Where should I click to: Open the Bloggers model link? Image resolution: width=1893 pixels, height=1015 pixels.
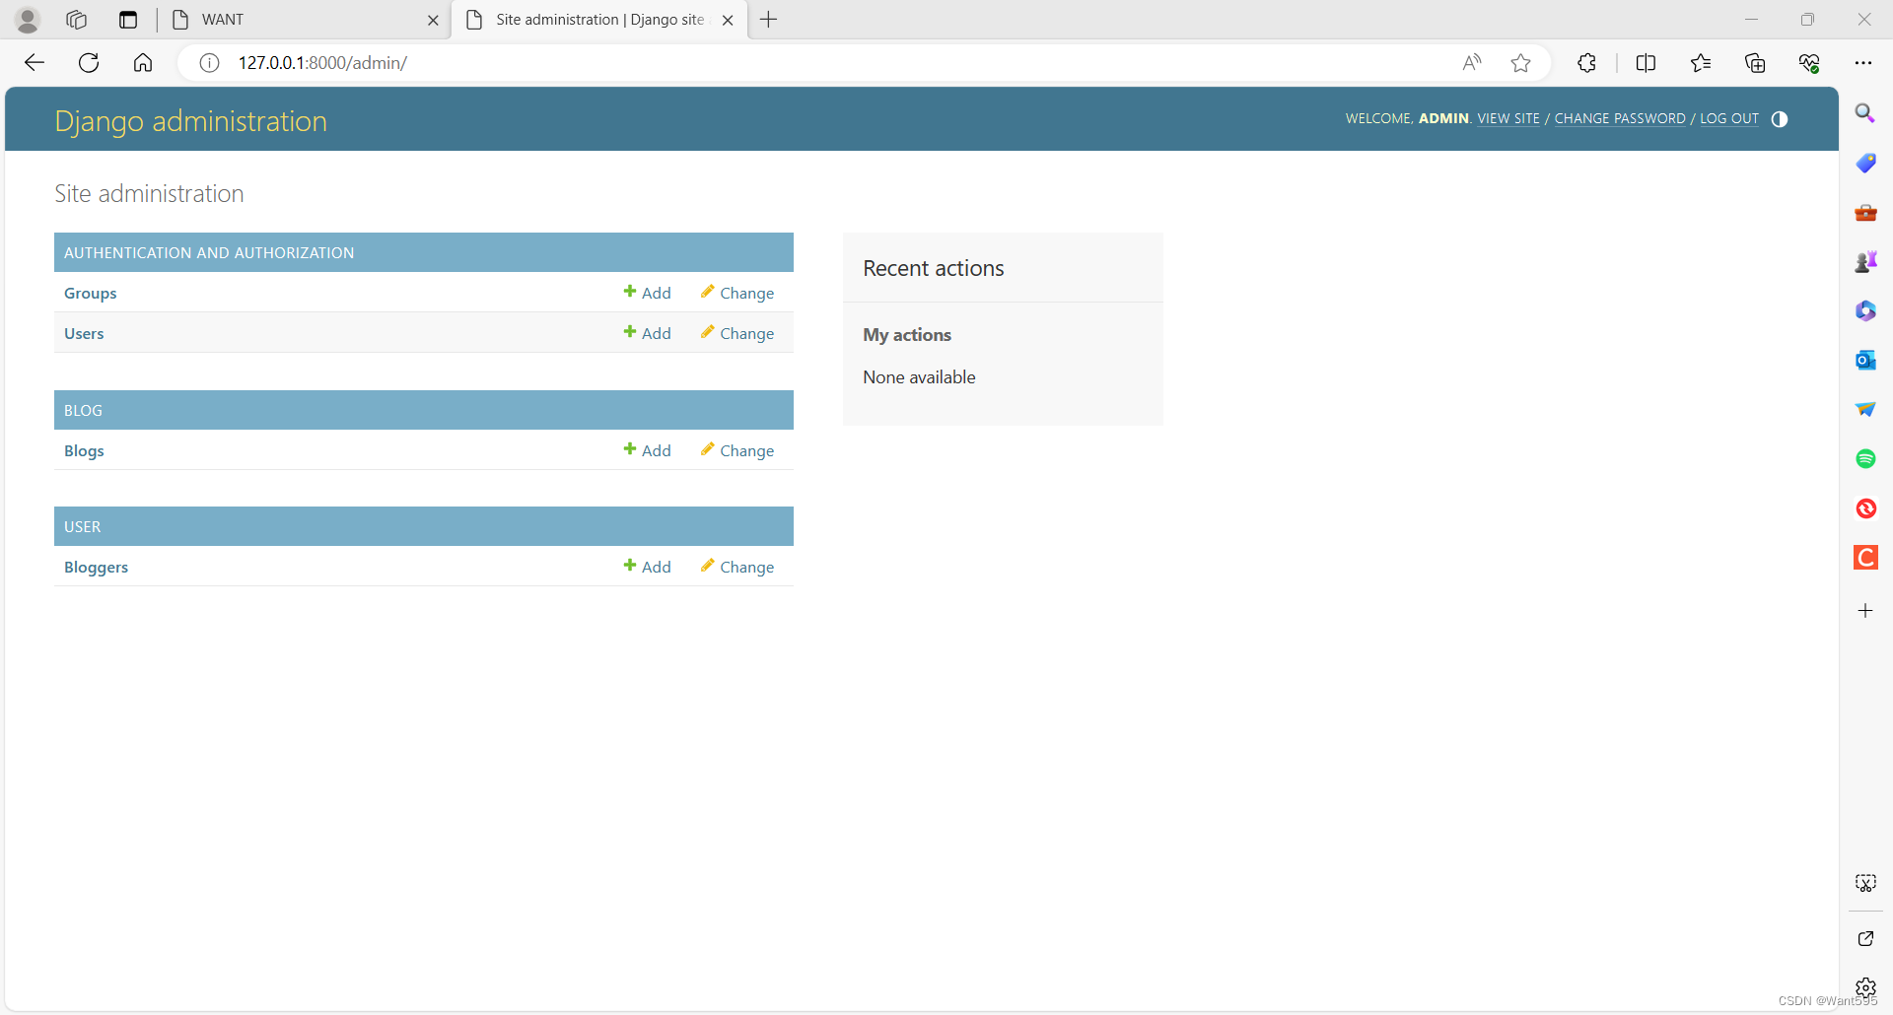click(x=97, y=568)
